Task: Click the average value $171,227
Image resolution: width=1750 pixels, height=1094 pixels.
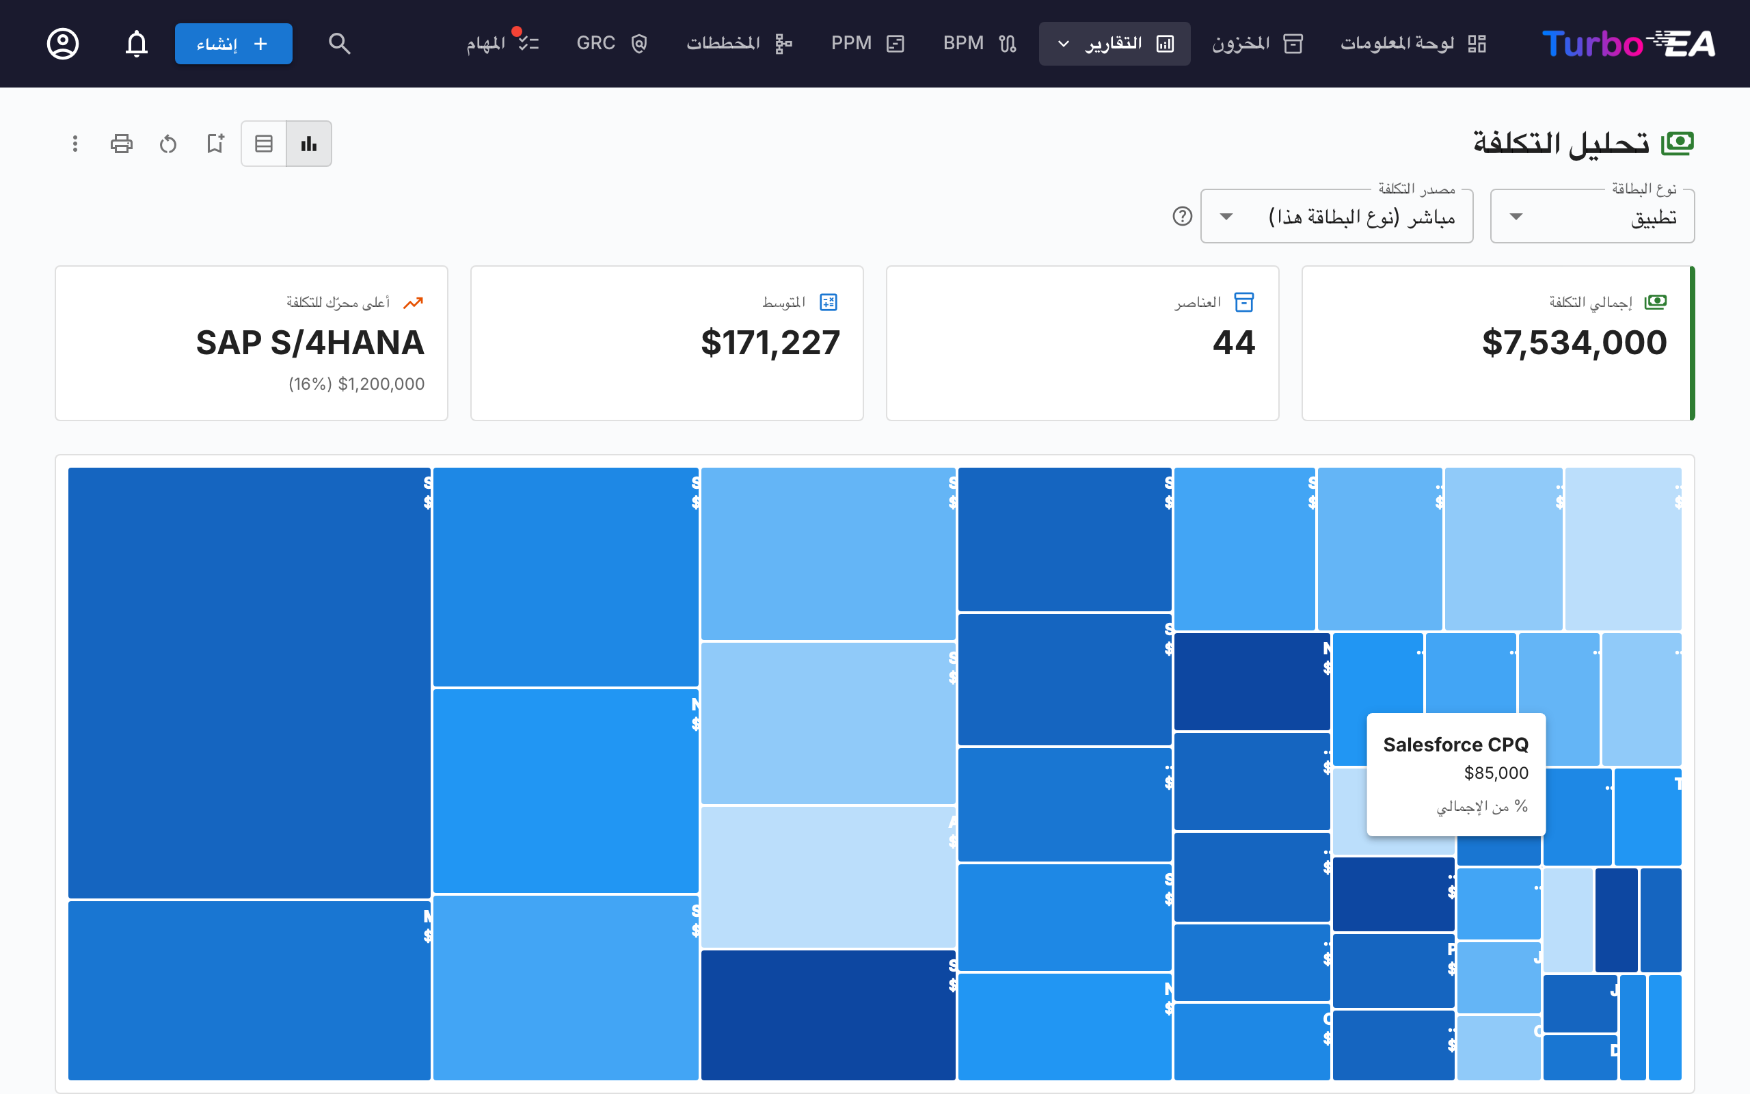Action: tap(770, 343)
